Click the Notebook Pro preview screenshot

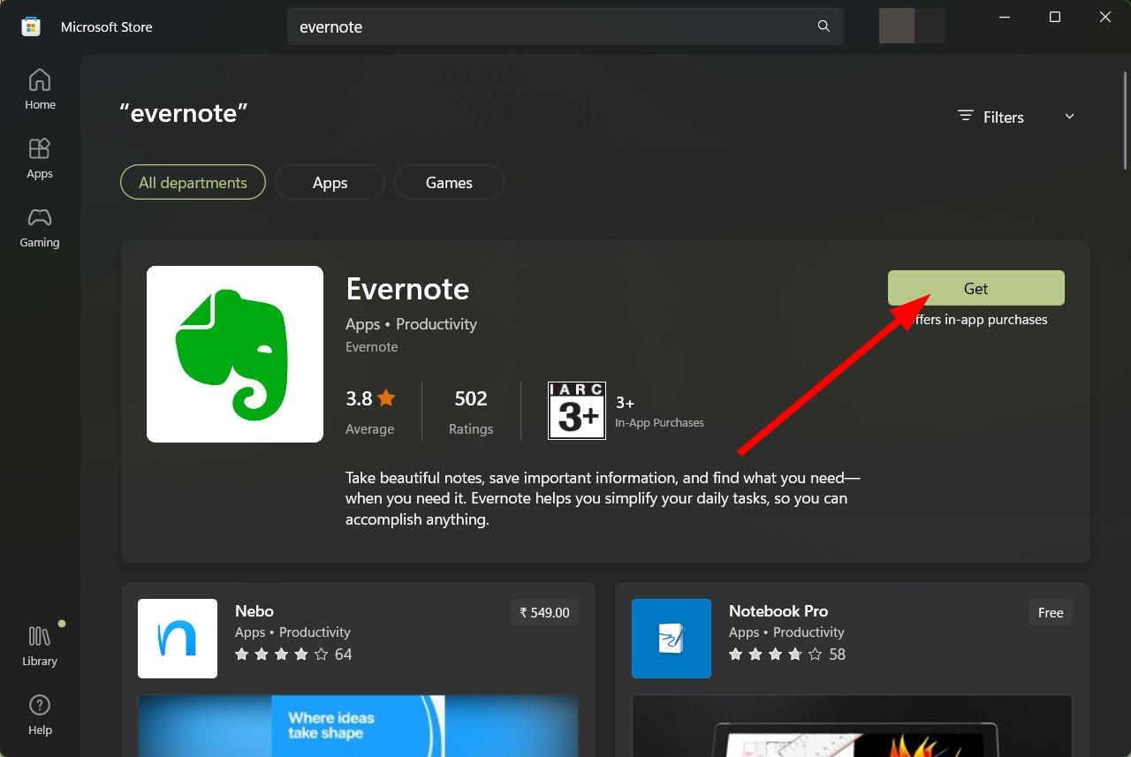852,726
